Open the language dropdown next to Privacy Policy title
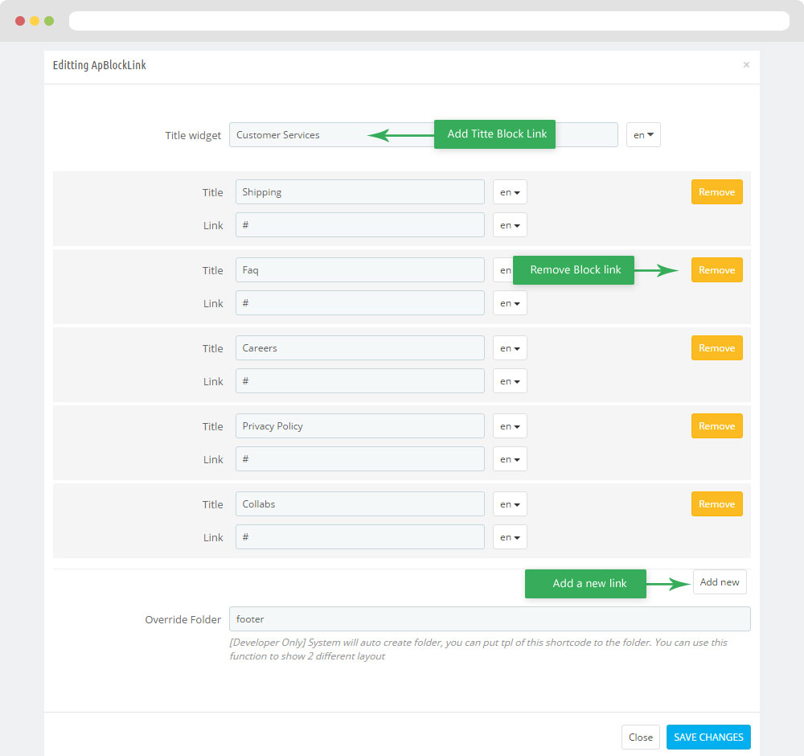 pyautogui.click(x=510, y=425)
